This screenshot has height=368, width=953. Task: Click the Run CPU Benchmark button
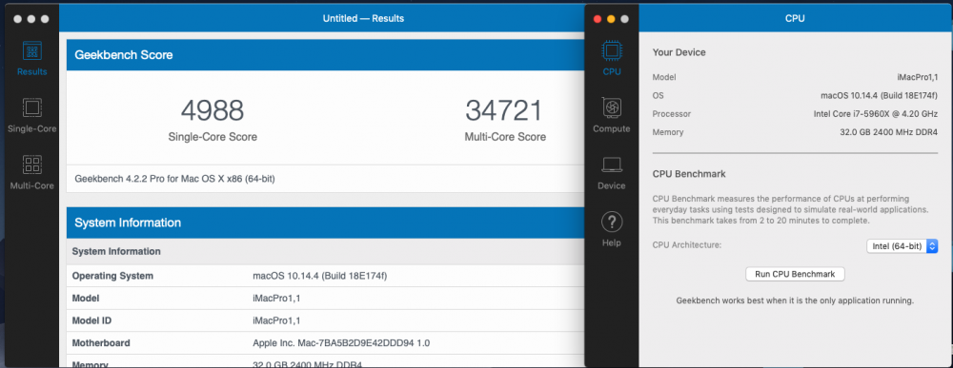[795, 274]
